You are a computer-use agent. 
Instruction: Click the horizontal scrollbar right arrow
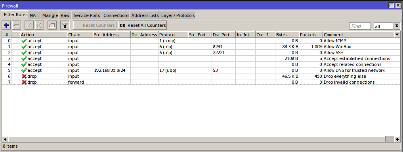(397, 139)
